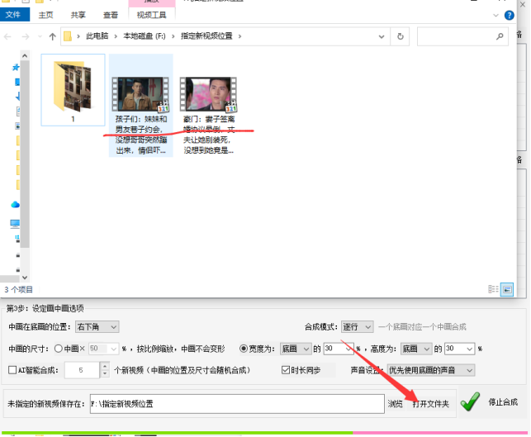This screenshot has width=531, height=437.
Task: Select the video 豪门：妻子签离婚协议晕倒
Action: click(209, 115)
